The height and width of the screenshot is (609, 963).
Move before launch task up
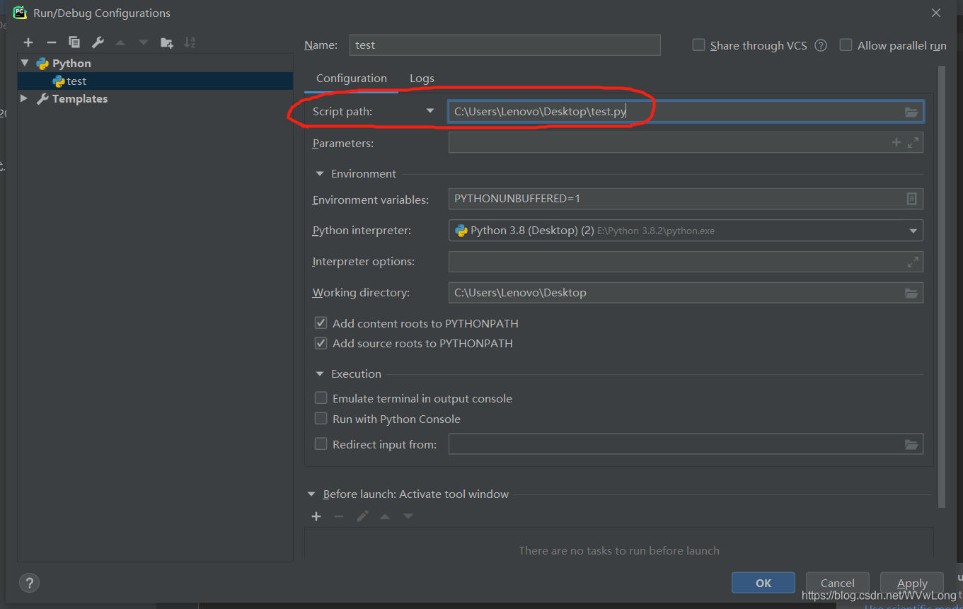tap(385, 516)
